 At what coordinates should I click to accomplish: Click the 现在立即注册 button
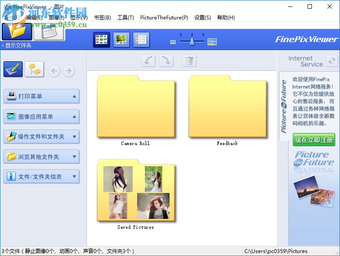pos(314,140)
